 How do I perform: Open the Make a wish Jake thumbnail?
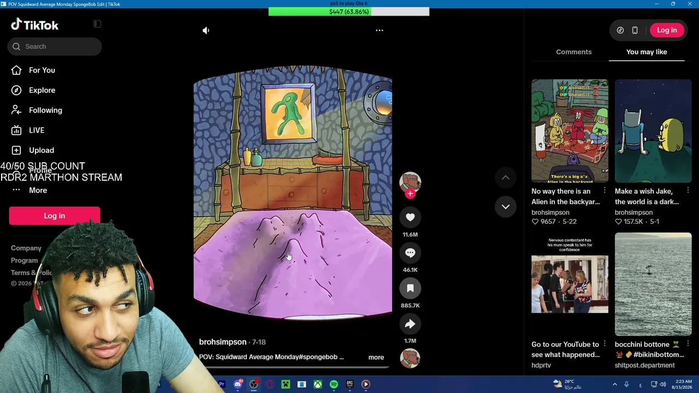point(653,131)
